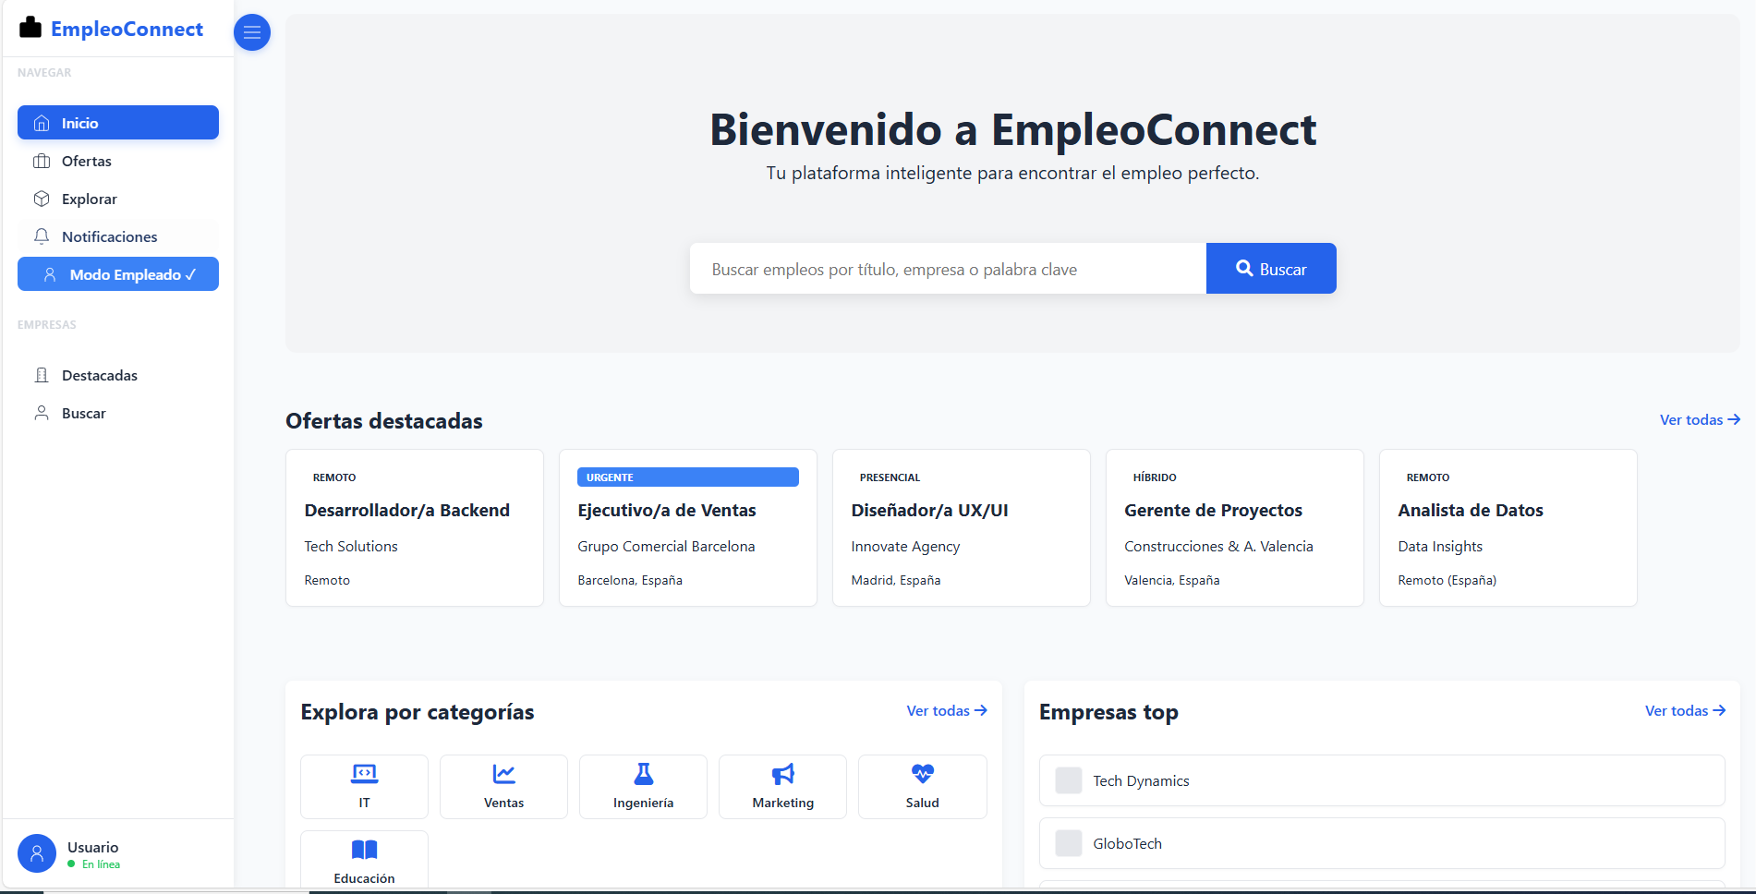Go to Ofertas in the sidebar
This screenshot has width=1756, height=894.
[x=86, y=162]
